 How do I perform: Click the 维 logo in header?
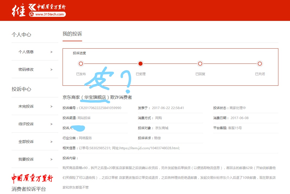18,10
